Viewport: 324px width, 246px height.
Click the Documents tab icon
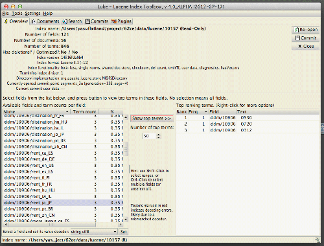click(34, 21)
